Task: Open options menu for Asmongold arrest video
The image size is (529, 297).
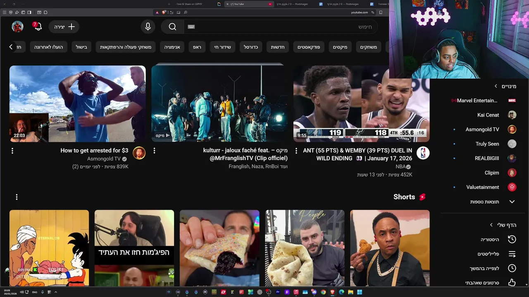Action: coord(12,151)
